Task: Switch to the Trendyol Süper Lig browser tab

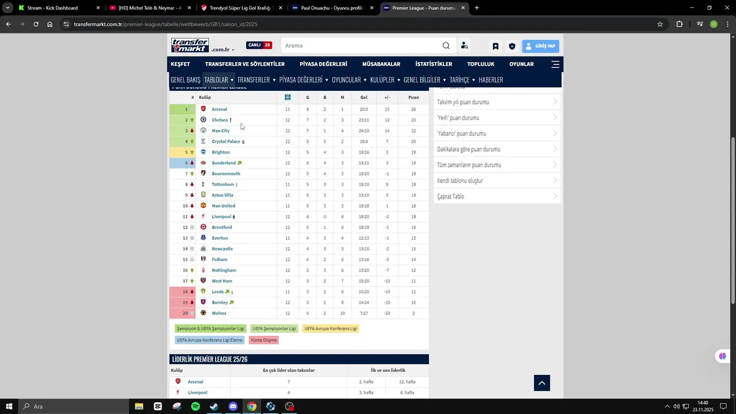Action: 241,8
